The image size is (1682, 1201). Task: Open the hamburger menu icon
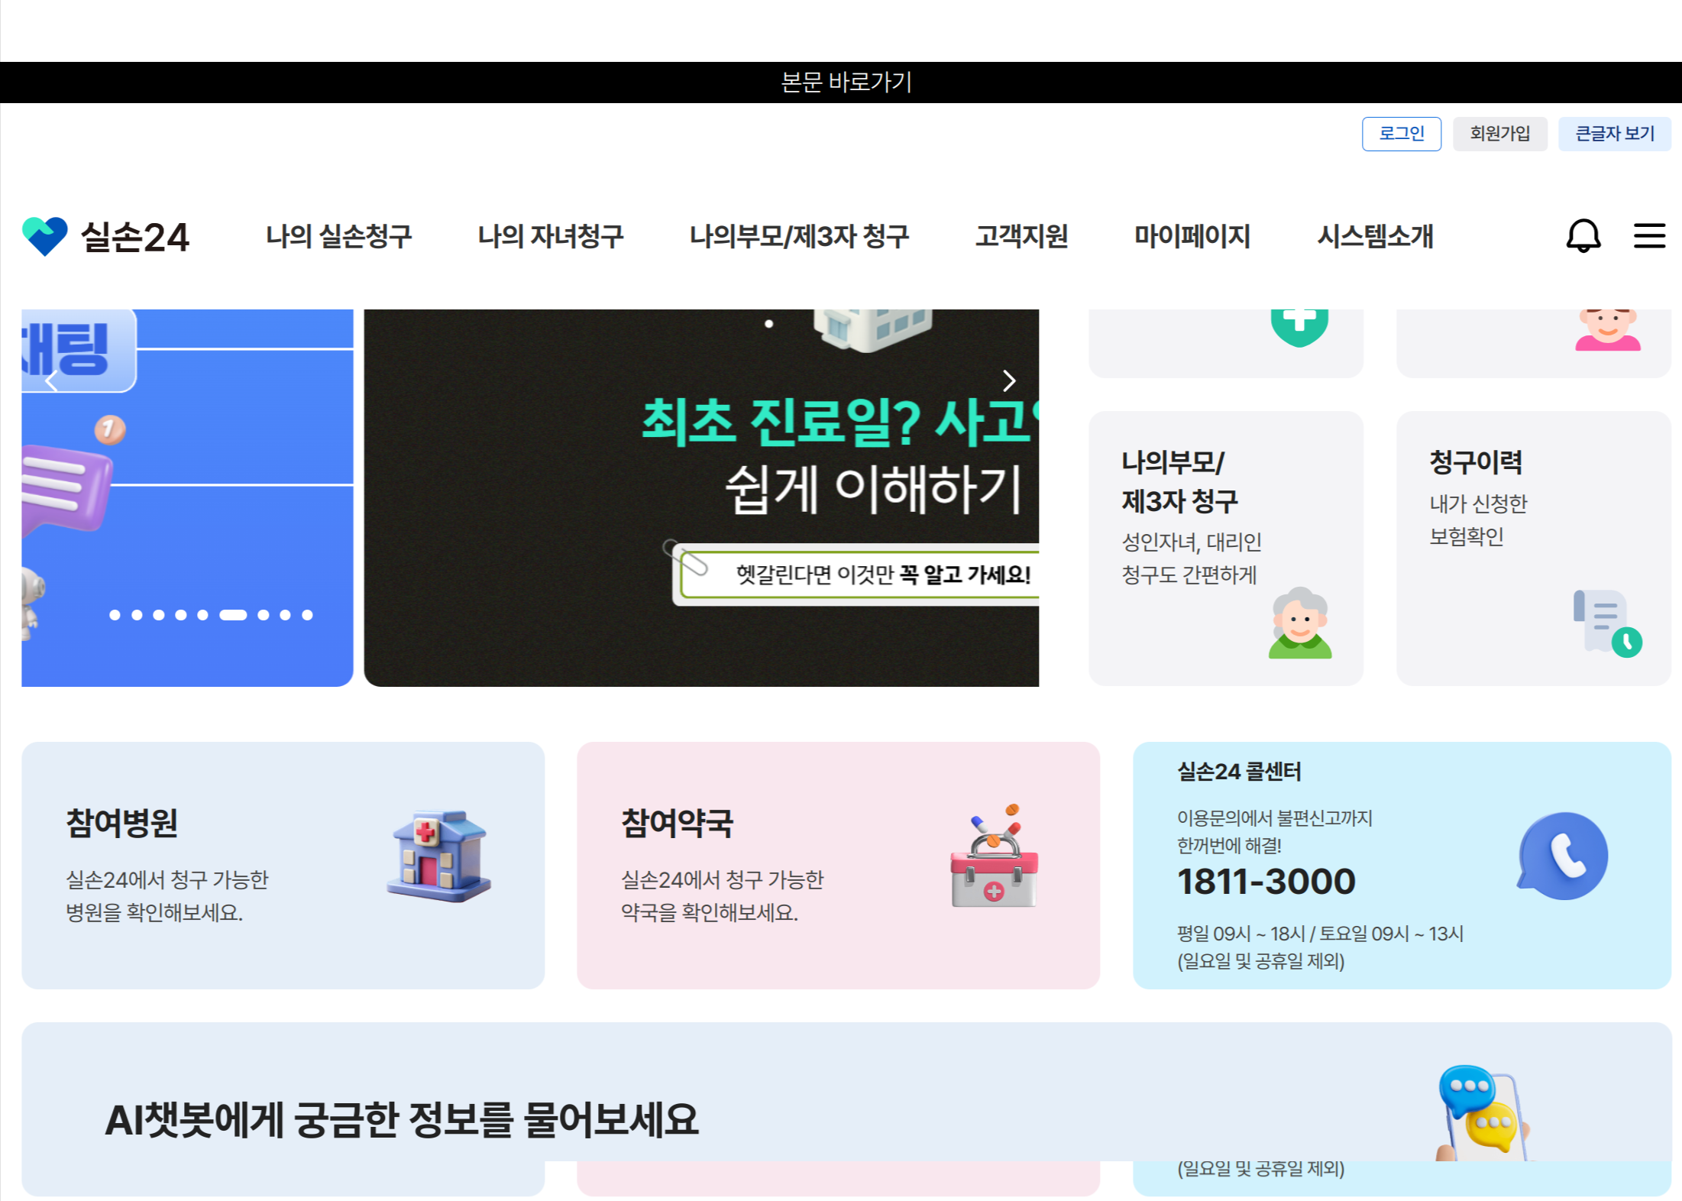pos(1649,235)
